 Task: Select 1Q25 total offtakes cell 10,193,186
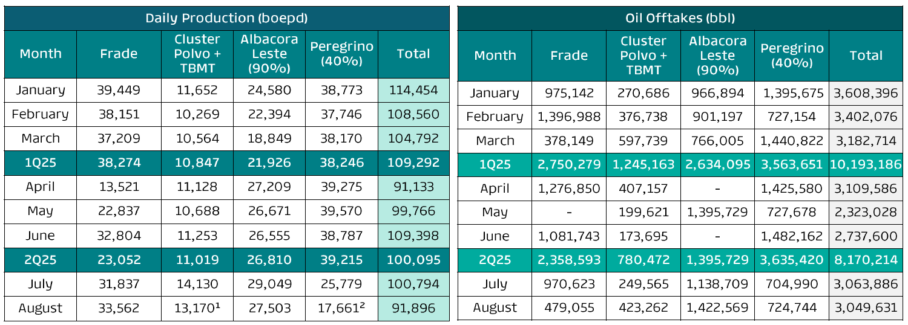(866, 164)
